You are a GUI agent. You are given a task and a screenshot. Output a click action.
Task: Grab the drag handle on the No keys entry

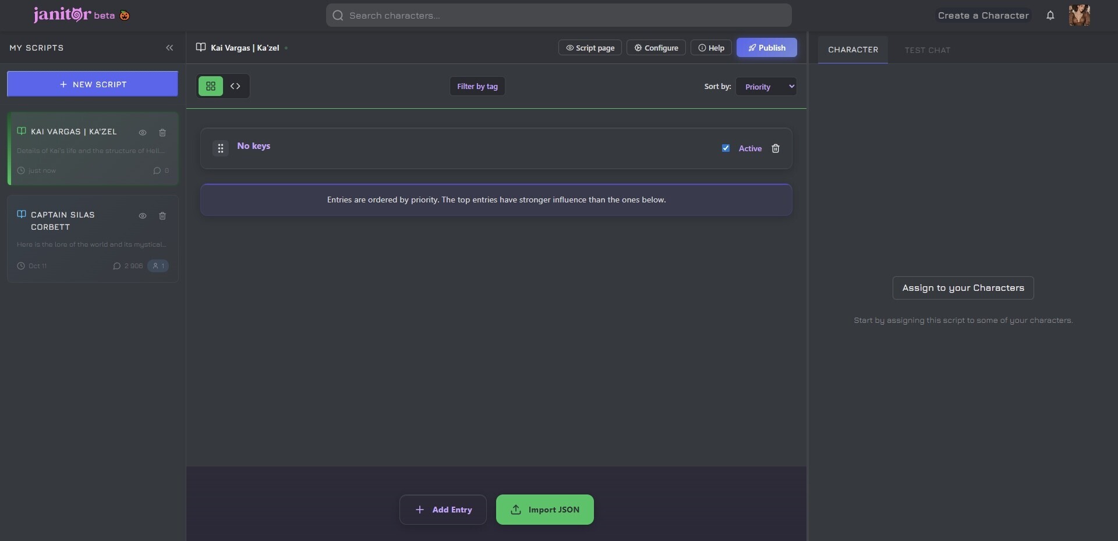(x=221, y=148)
